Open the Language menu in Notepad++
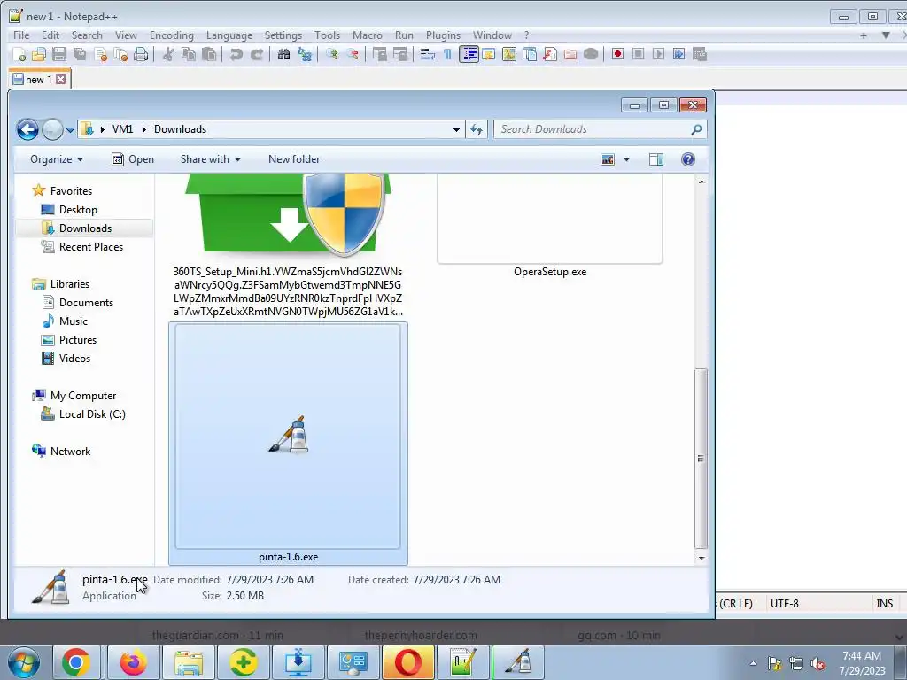The image size is (907, 680). [x=229, y=35]
